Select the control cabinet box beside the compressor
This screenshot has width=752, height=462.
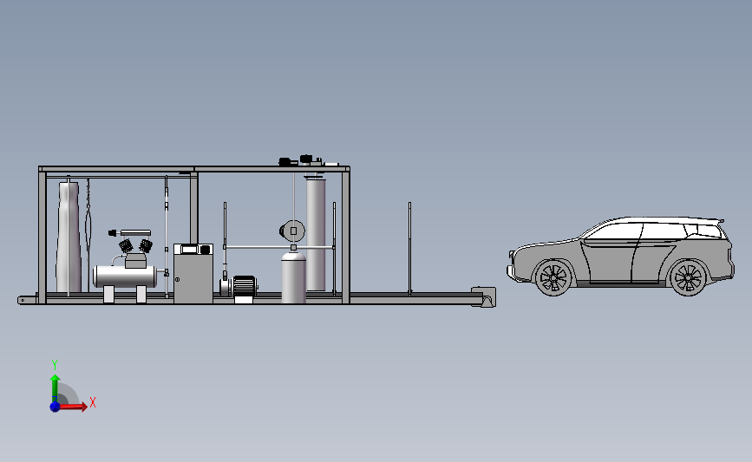coord(193,273)
